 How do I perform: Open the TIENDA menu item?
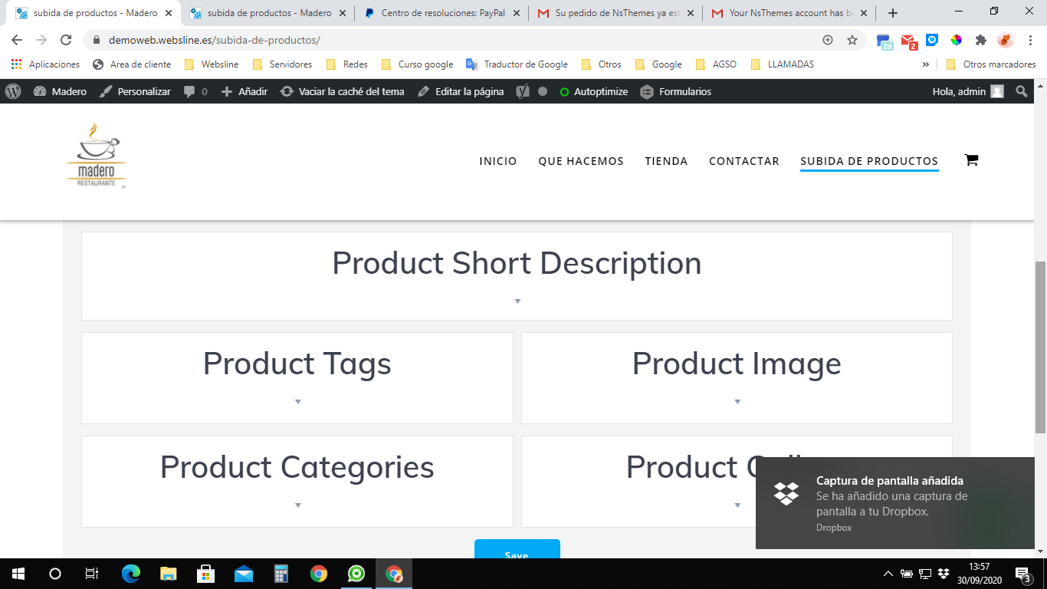click(666, 161)
